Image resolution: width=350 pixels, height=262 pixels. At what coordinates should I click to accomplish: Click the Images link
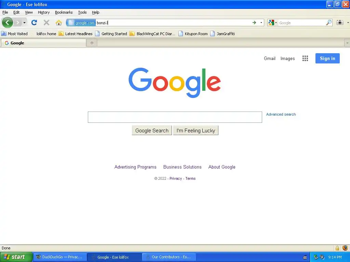(287, 58)
